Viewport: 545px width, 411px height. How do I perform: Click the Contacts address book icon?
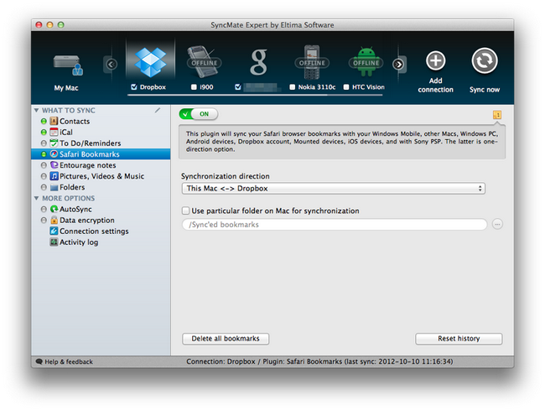(54, 121)
